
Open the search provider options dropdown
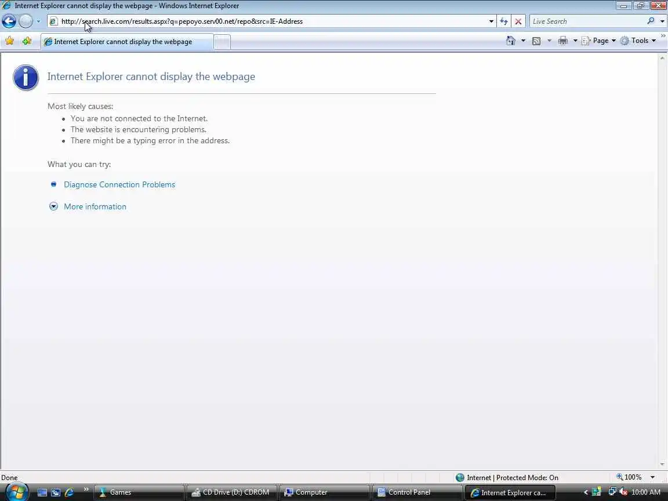point(662,21)
